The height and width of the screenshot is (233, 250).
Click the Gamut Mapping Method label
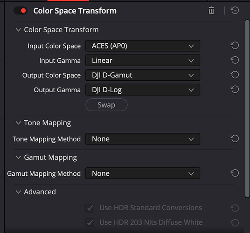tap(44, 174)
